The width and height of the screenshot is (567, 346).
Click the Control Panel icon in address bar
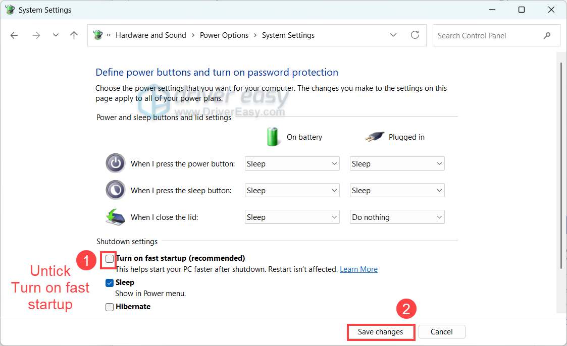pyautogui.click(x=97, y=35)
